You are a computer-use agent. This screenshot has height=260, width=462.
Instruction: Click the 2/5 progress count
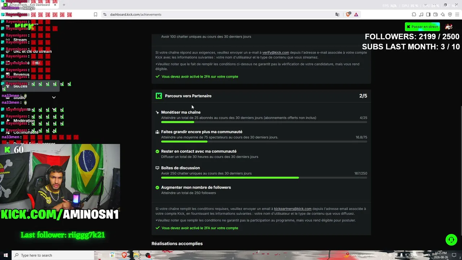(x=363, y=96)
